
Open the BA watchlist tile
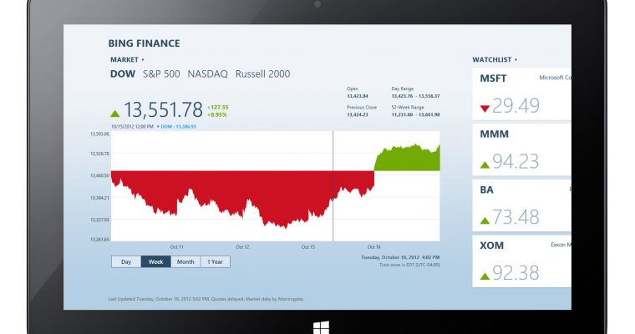[x=521, y=205]
